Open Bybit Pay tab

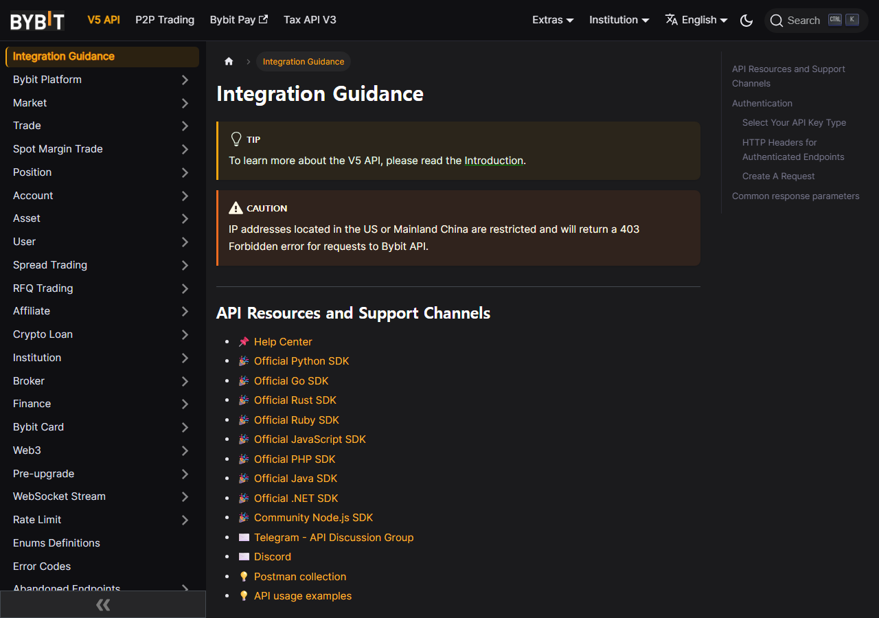pos(239,20)
